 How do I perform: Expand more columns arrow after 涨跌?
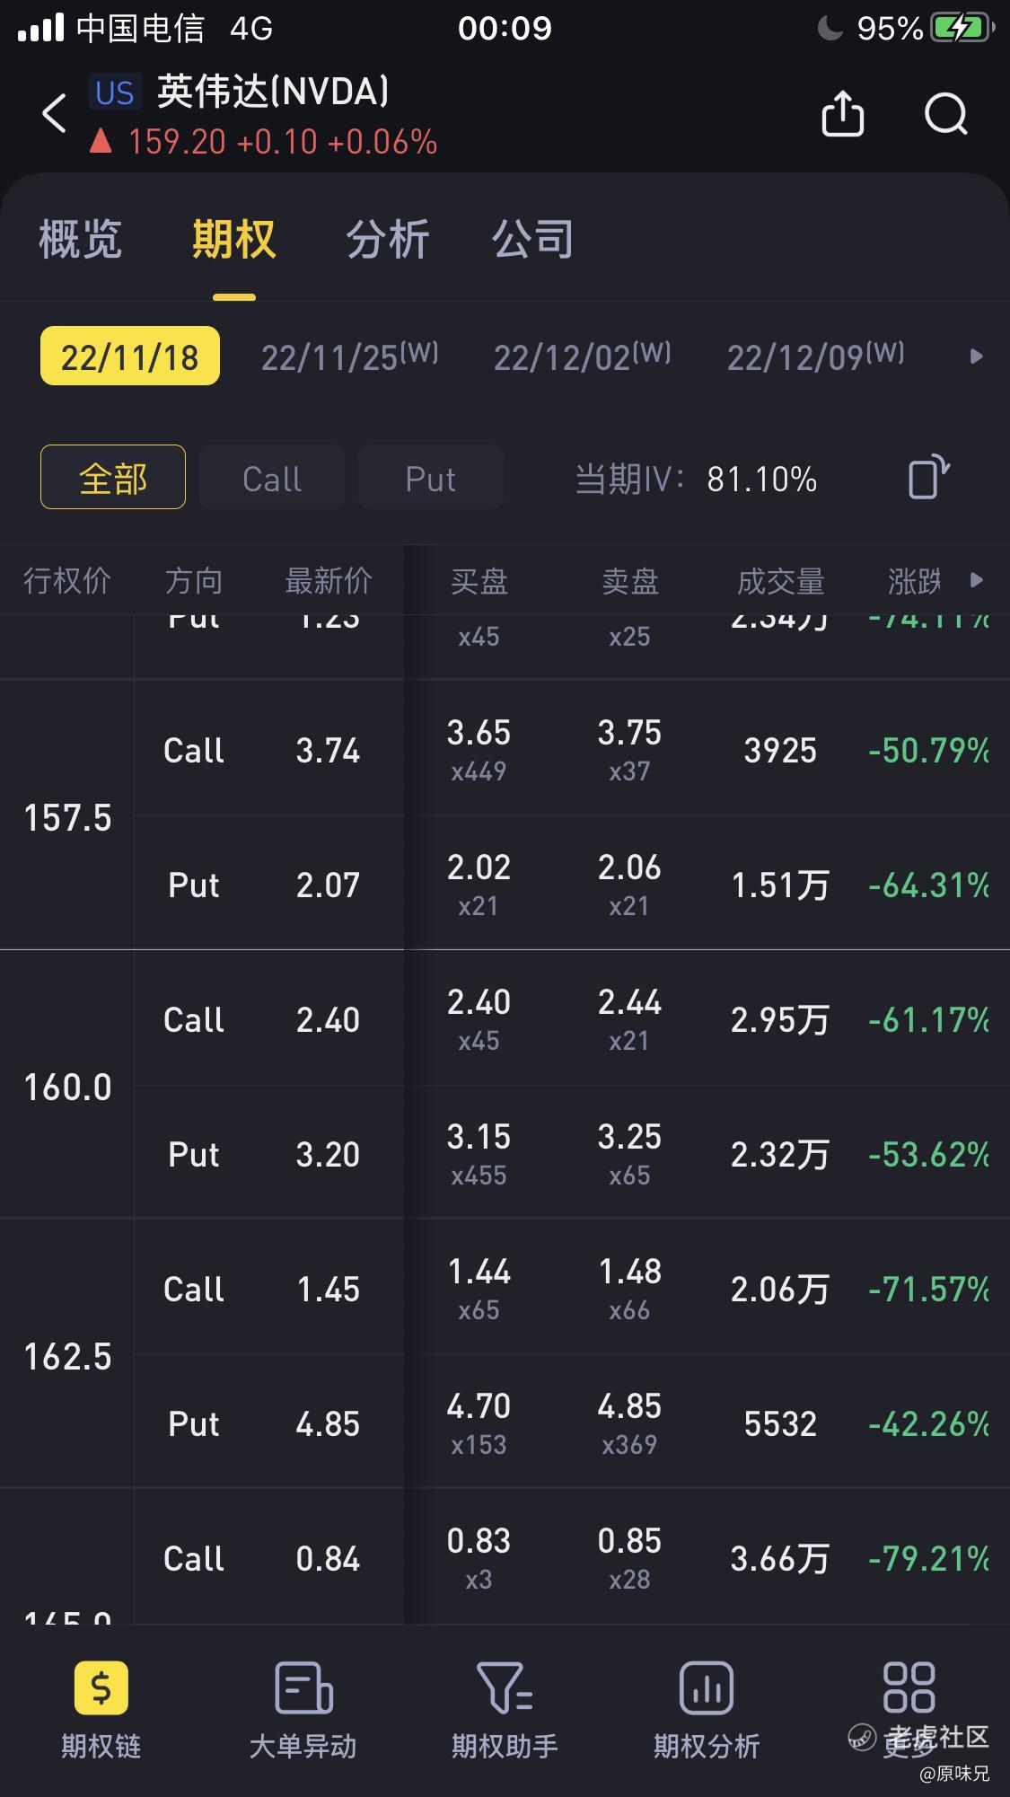tap(977, 580)
